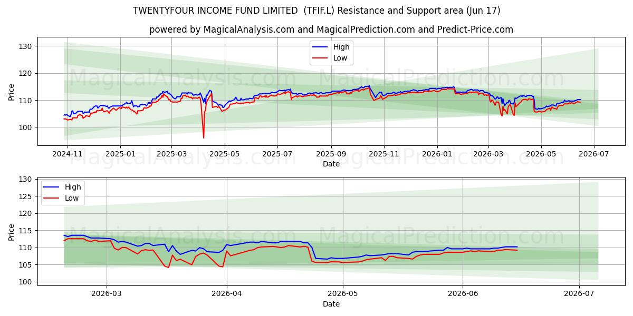
Task: Click the upper chart's 'Date' axis label
Action: click(331, 164)
